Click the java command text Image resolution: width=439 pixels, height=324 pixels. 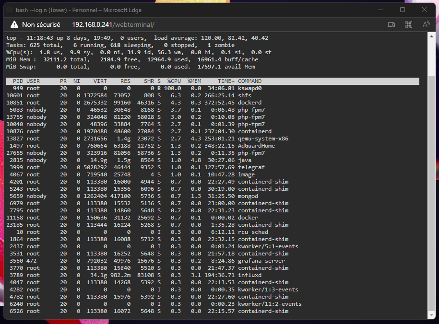click(244, 160)
